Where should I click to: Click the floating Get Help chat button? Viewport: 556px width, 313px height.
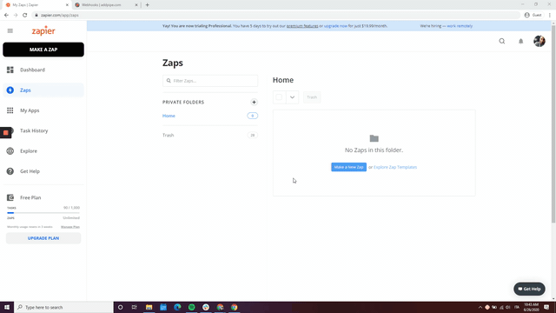[x=529, y=289]
